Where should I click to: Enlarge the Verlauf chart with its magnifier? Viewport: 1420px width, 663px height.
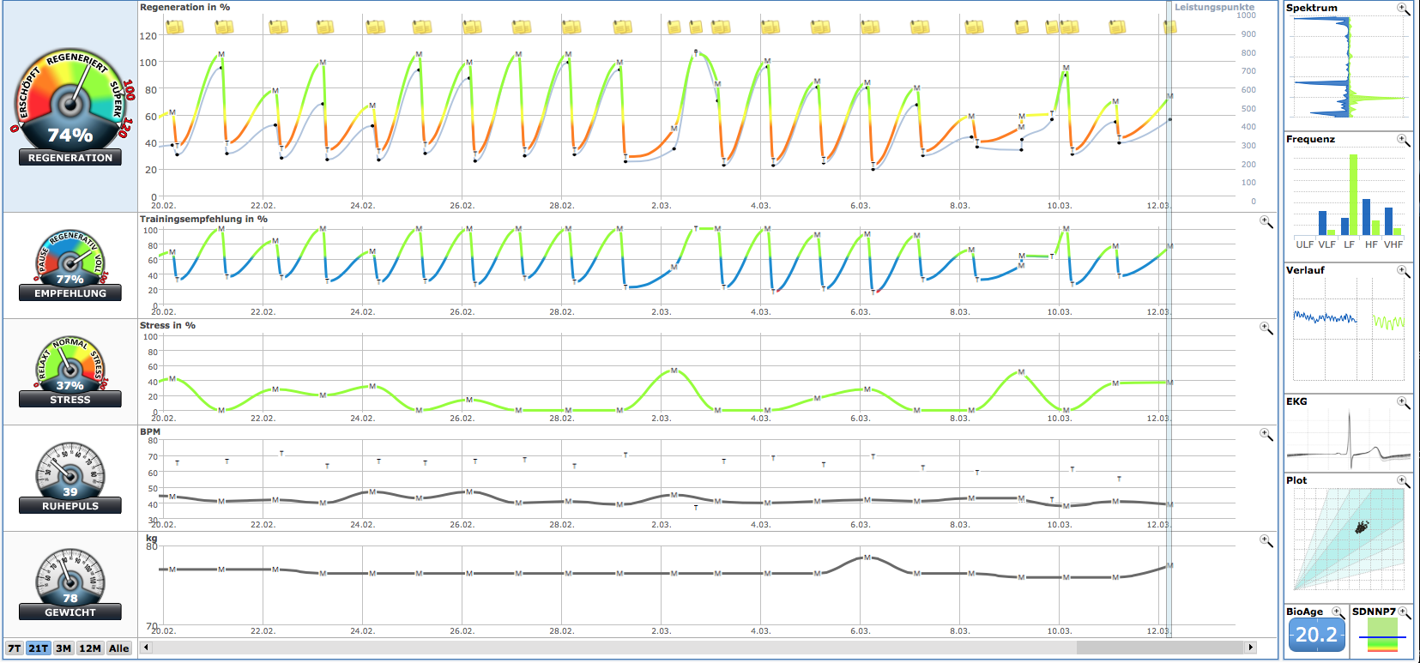coord(1403,271)
